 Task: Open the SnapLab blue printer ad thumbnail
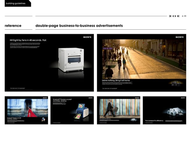(72, 110)
